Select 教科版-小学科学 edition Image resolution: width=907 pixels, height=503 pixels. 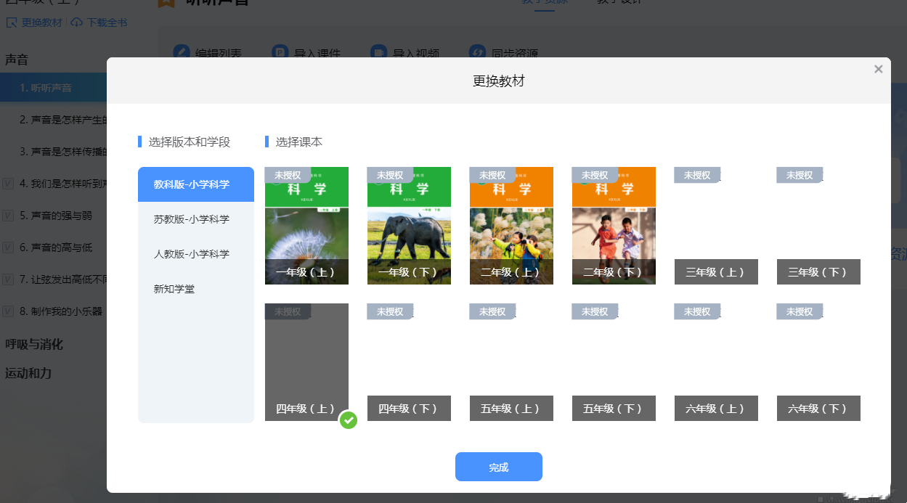tap(196, 184)
